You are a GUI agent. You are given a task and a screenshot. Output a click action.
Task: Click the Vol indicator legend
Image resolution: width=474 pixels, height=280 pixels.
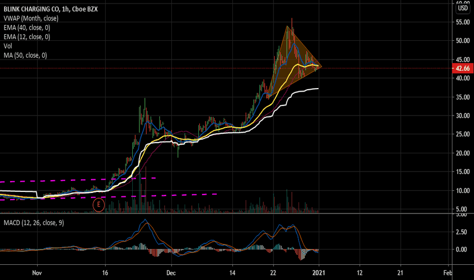[x=8, y=46]
